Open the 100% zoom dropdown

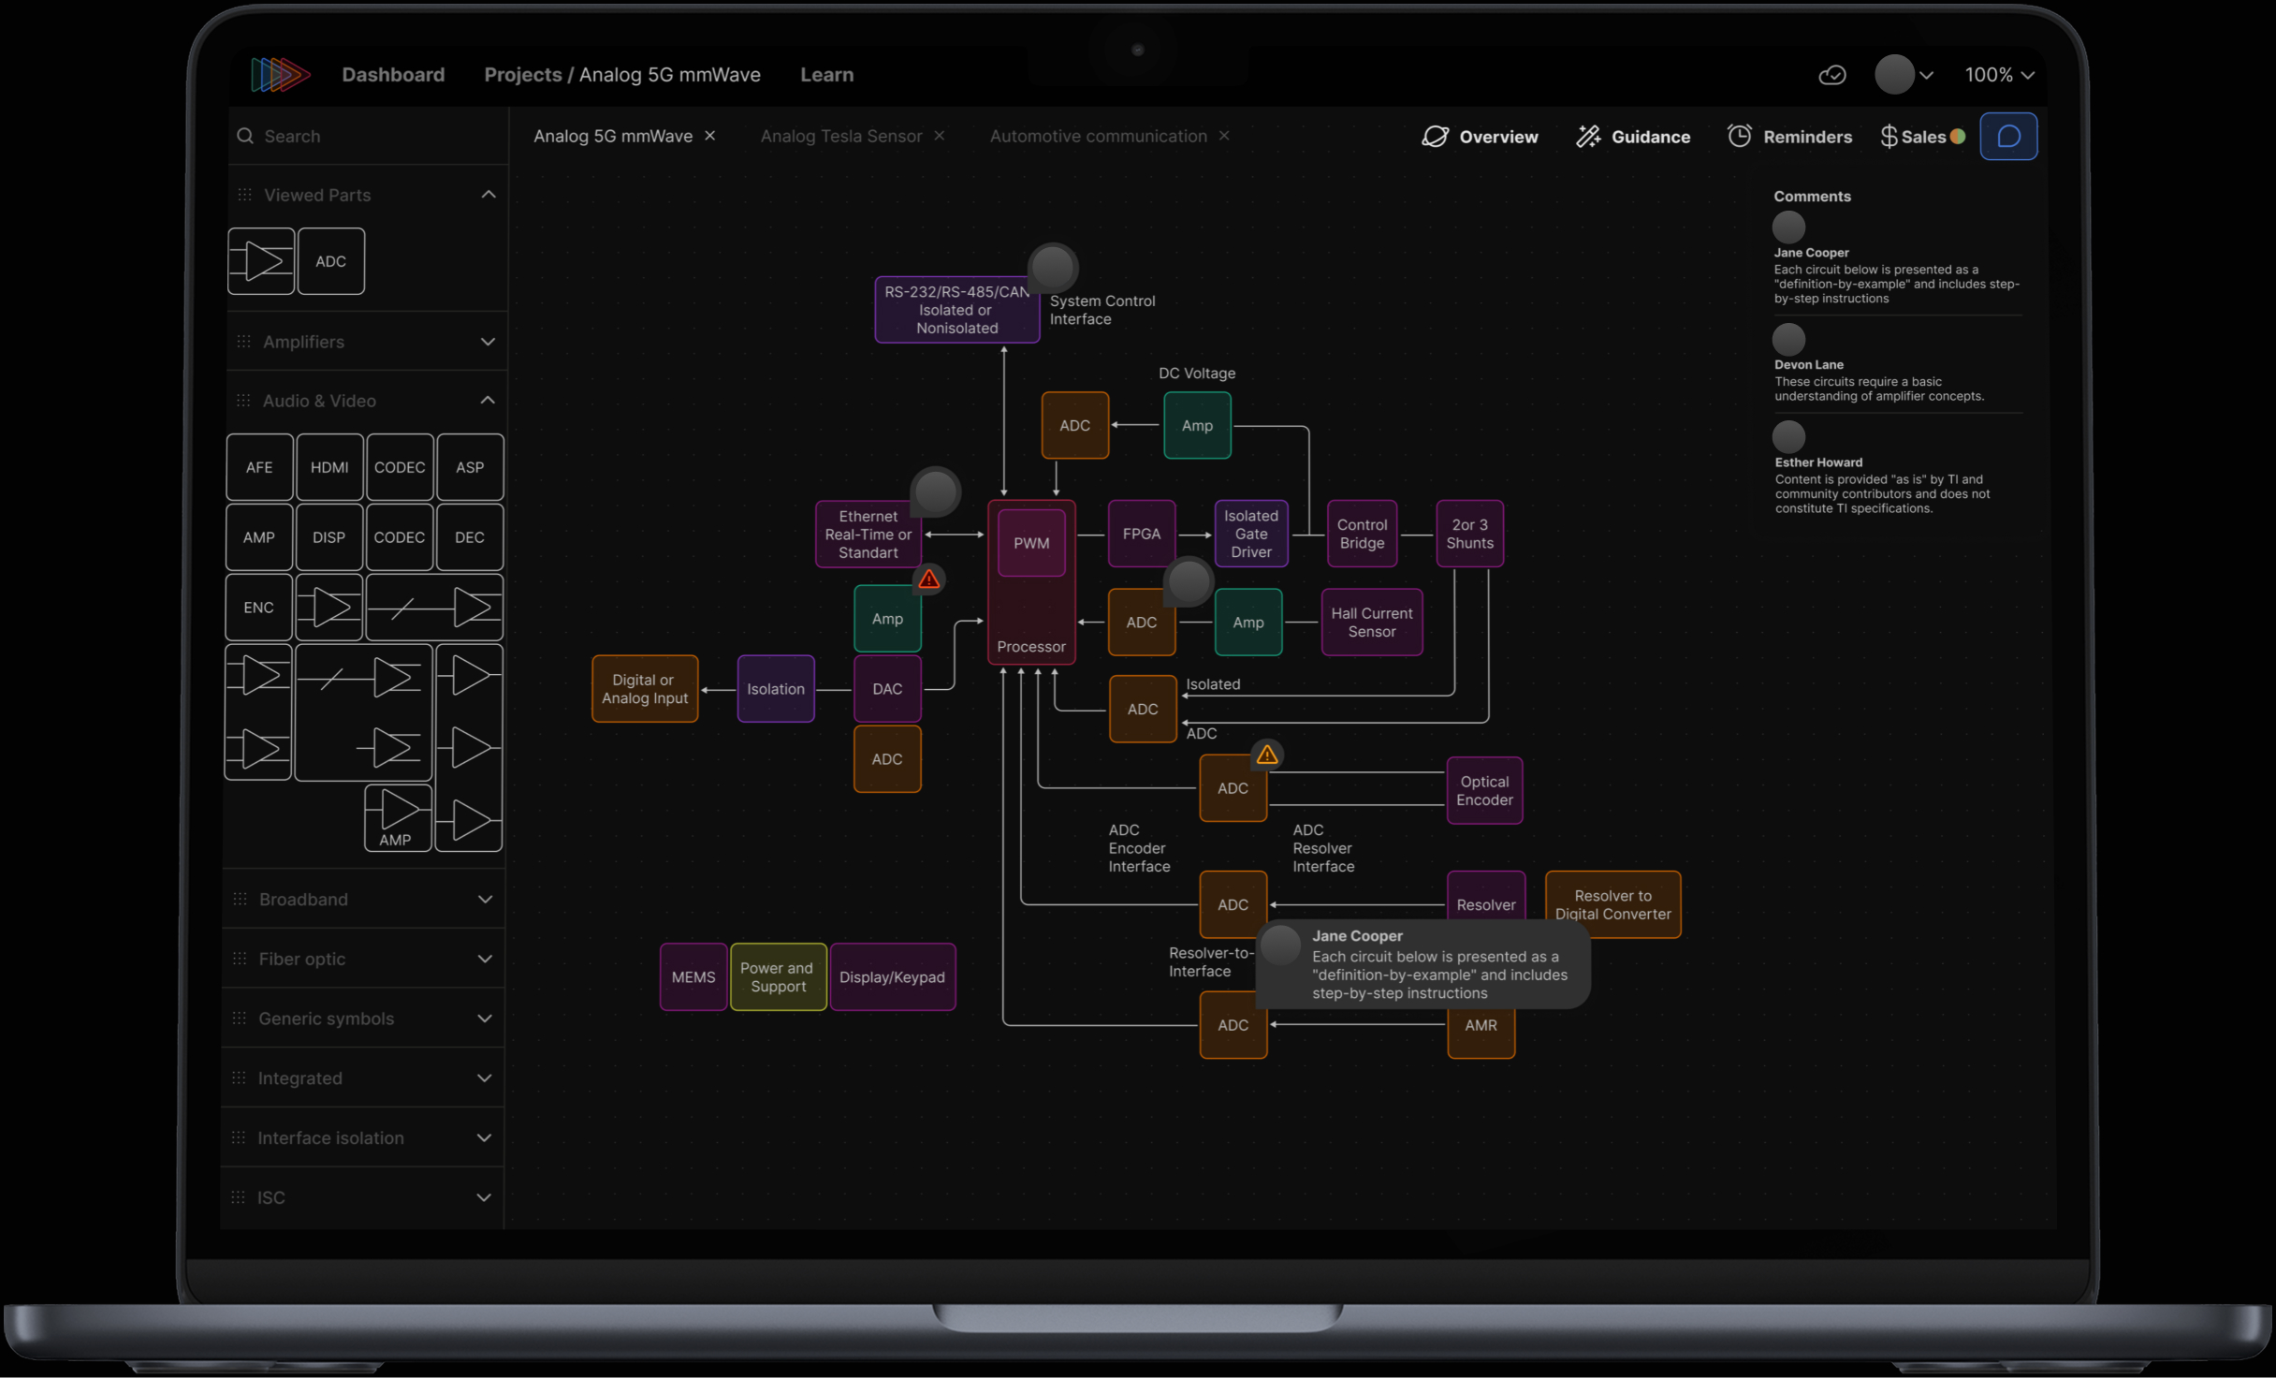pyautogui.click(x=1999, y=75)
